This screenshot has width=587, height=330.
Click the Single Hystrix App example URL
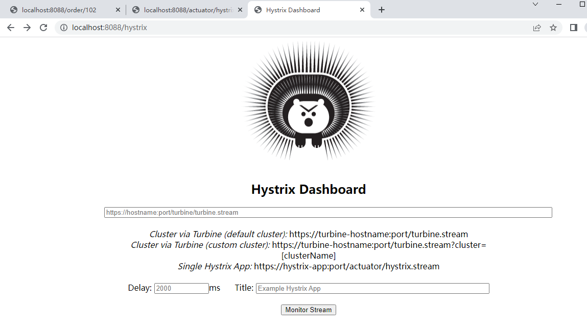point(347,266)
